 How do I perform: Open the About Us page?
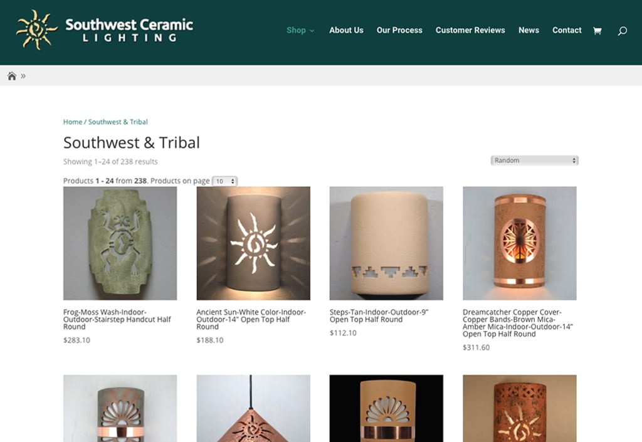pyautogui.click(x=346, y=30)
